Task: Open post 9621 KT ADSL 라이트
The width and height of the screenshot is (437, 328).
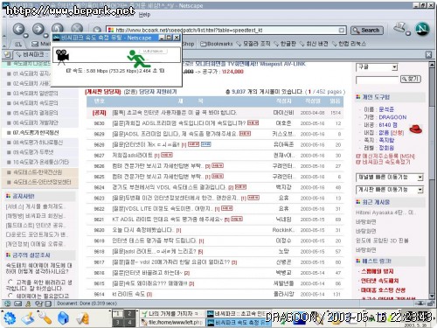Action: point(168,220)
